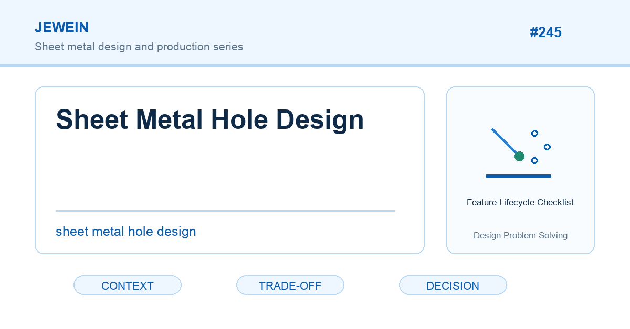Click the Feature Lifecycle Checklist label
Viewport: 630px width, 329px height.
(520, 202)
